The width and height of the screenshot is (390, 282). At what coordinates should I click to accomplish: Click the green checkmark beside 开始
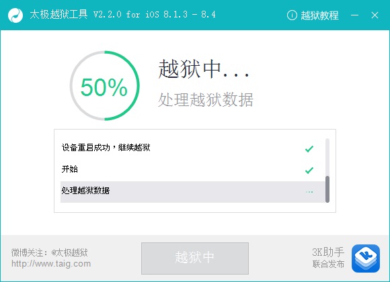point(309,170)
